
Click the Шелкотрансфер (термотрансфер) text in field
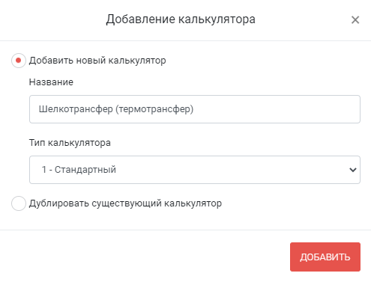[x=116, y=109]
